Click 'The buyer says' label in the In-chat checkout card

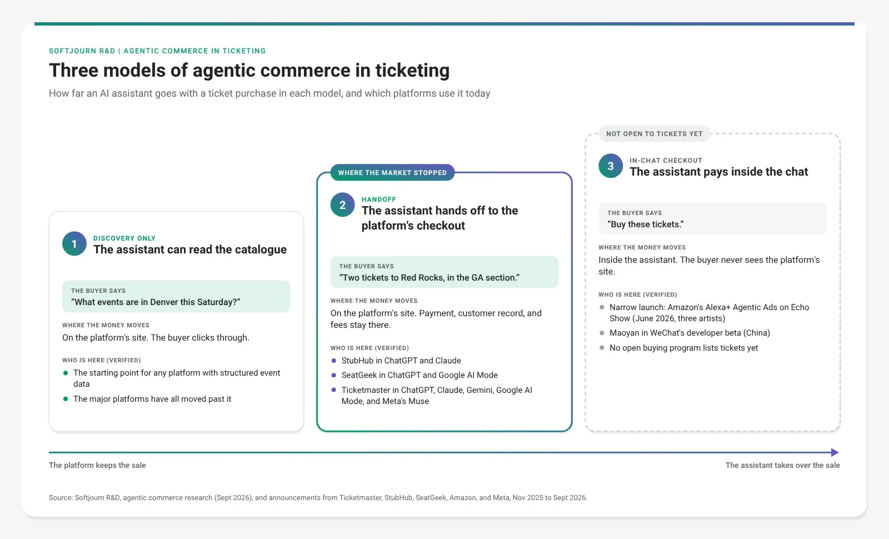635,213
